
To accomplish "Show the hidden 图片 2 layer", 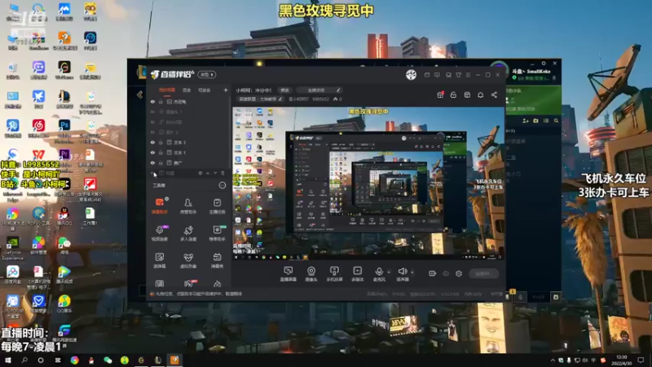I will point(152,132).
